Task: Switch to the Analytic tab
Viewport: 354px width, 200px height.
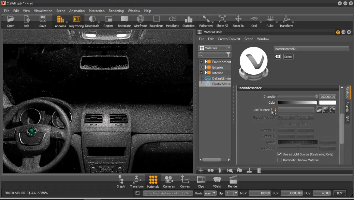Action: click(x=347, y=107)
